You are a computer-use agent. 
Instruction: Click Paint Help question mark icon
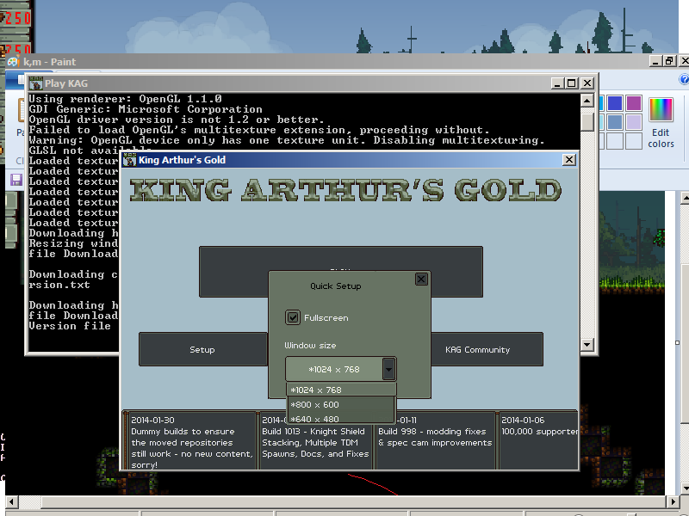[x=684, y=79]
